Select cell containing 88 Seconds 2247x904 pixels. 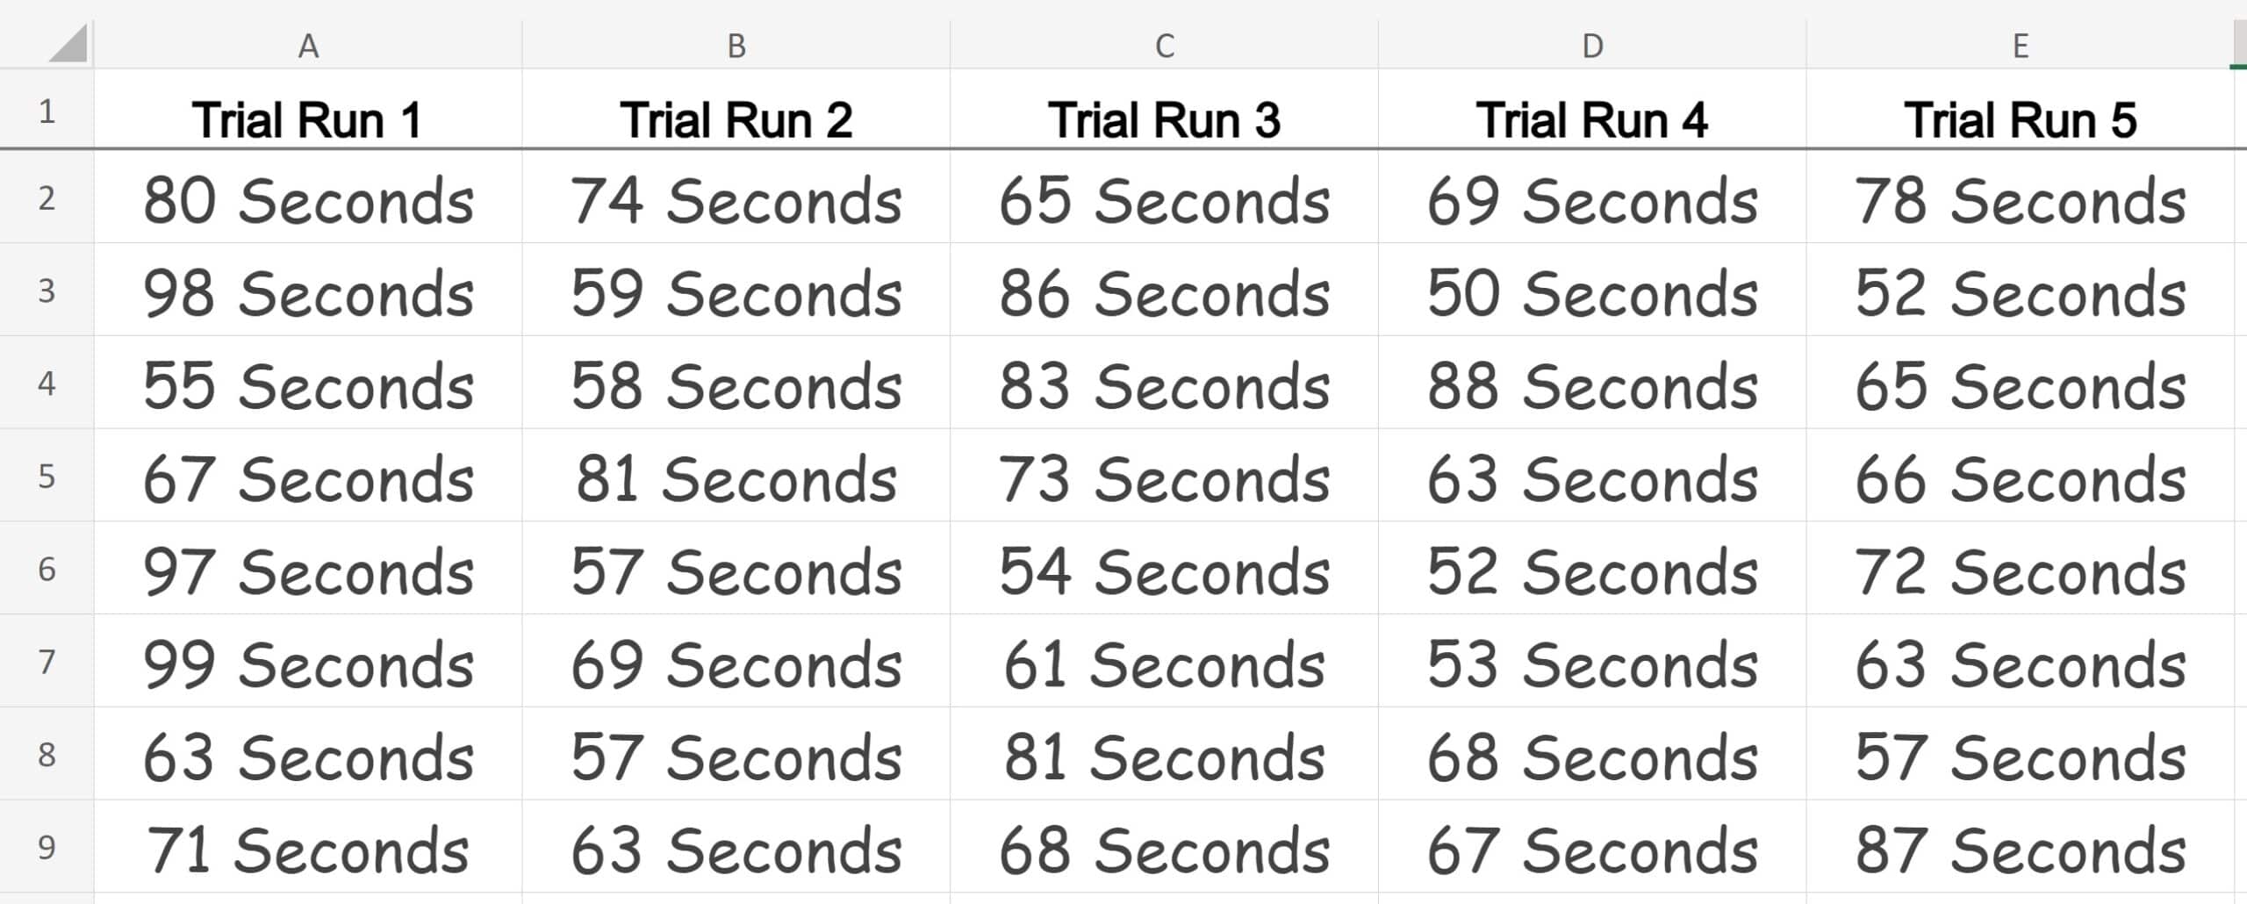(1592, 384)
